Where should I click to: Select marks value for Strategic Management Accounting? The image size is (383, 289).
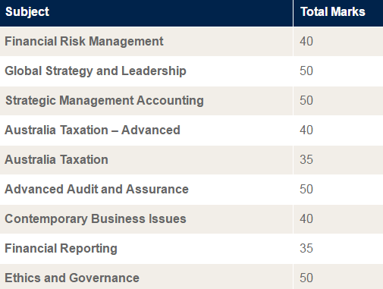coord(306,101)
